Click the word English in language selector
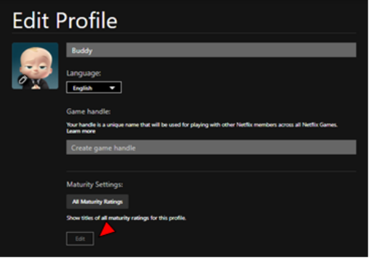 pyautogui.click(x=82, y=88)
